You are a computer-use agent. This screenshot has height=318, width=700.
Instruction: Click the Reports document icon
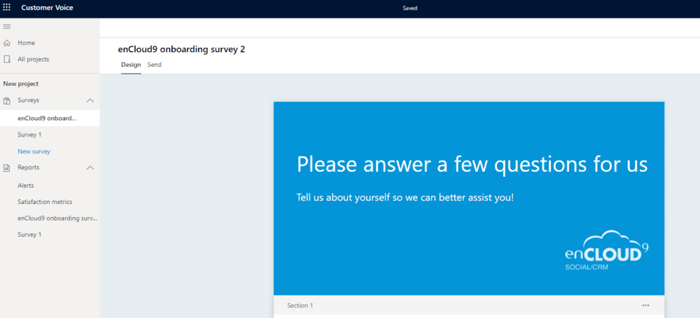[7, 168]
